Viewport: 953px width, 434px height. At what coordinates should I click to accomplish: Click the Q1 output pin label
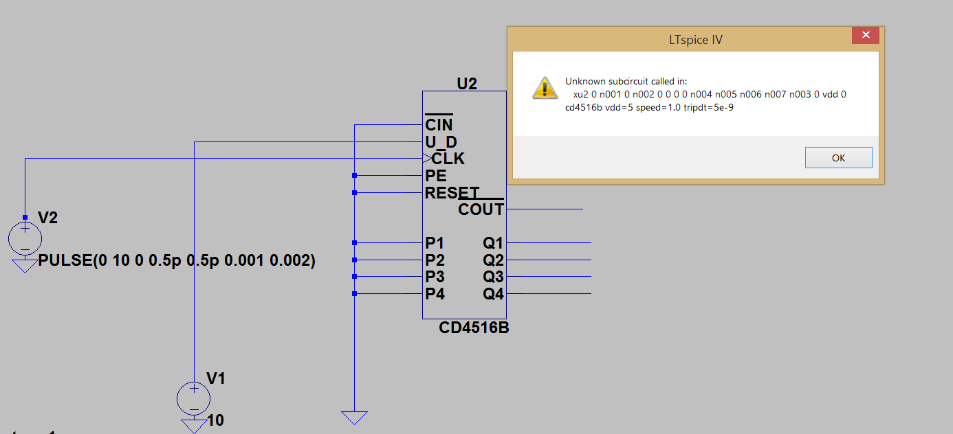(494, 243)
